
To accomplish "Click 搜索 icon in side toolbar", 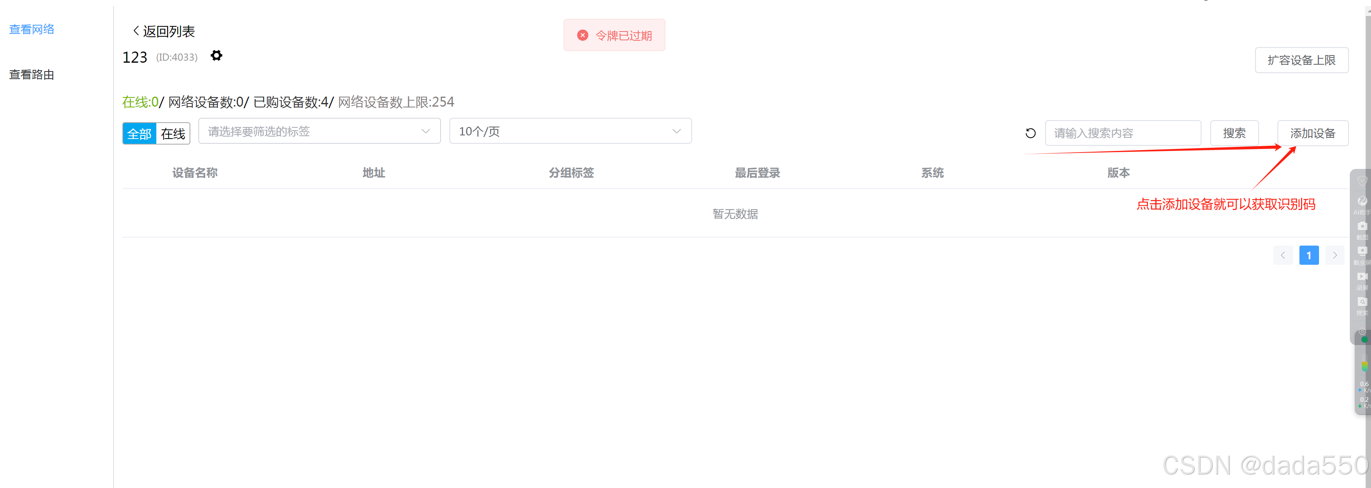I will coord(1362,302).
